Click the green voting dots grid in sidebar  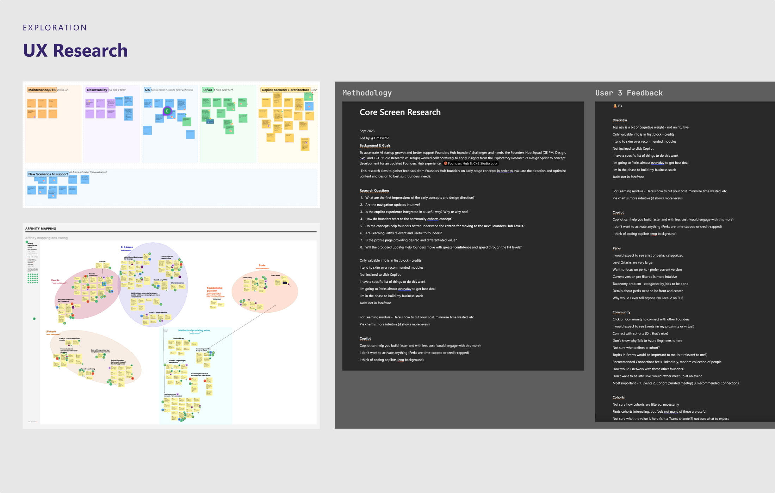click(x=33, y=278)
